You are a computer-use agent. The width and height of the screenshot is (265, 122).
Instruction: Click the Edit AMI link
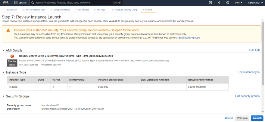coord(254,50)
